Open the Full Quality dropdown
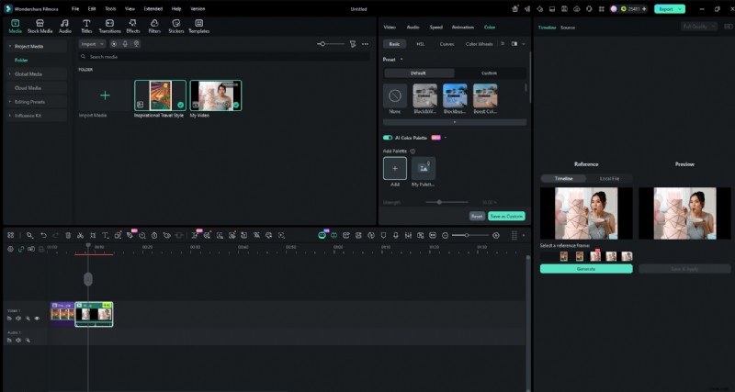The height and width of the screenshot is (392, 735). (x=699, y=27)
